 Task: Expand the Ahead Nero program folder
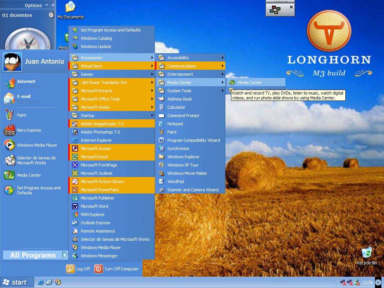(x=112, y=66)
